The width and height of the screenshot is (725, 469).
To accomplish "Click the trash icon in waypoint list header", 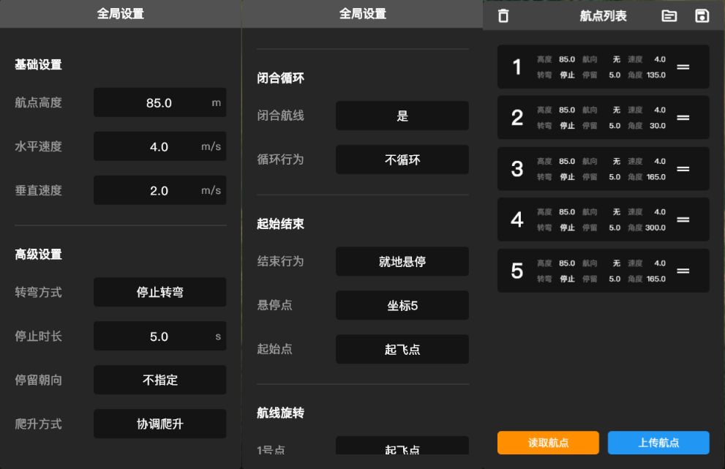I will tap(503, 16).
